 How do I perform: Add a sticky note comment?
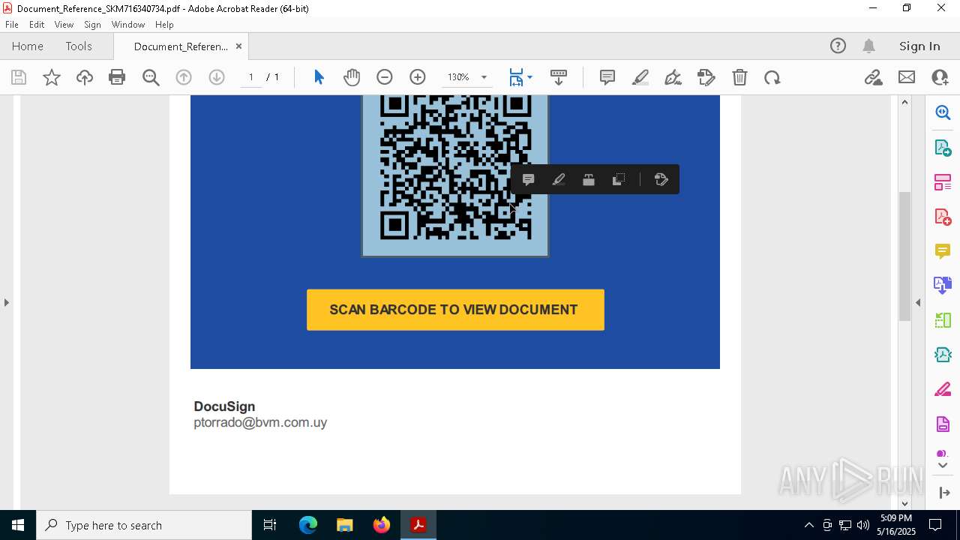tap(607, 77)
